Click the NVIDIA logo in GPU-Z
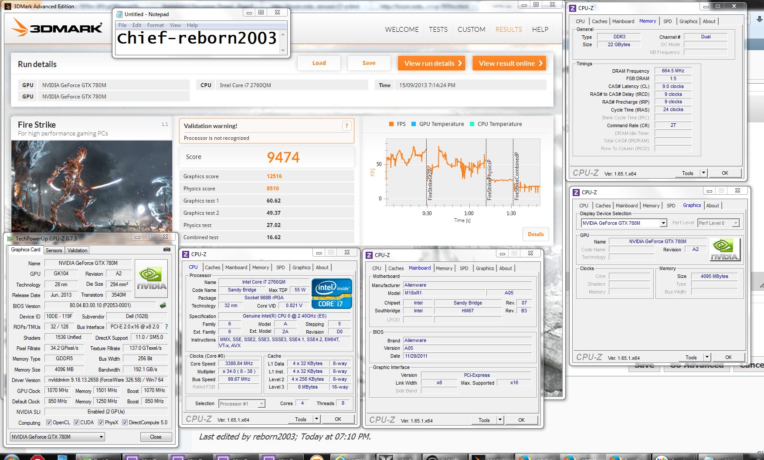Image resolution: width=764 pixels, height=460 pixels. tap(151, 279)
